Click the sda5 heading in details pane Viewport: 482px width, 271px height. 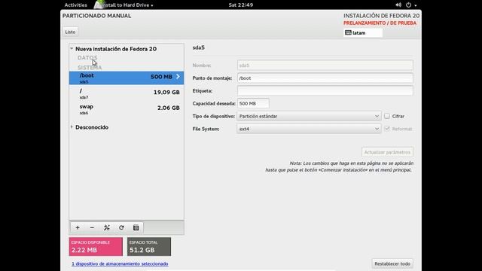199,47
